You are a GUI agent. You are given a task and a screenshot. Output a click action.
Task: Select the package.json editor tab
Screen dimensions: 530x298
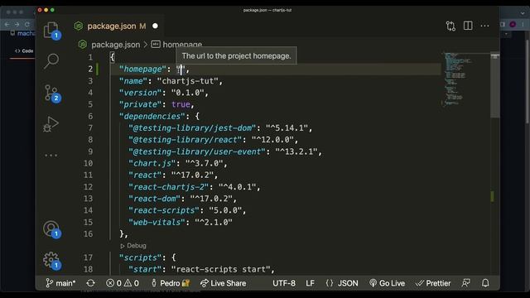[x=116, y=26]
